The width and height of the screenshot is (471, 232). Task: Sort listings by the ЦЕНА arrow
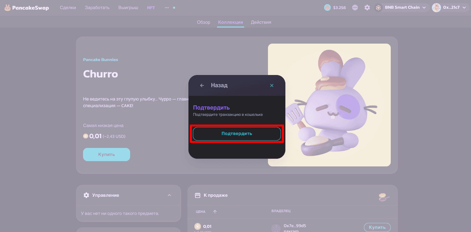coord(215,212)
